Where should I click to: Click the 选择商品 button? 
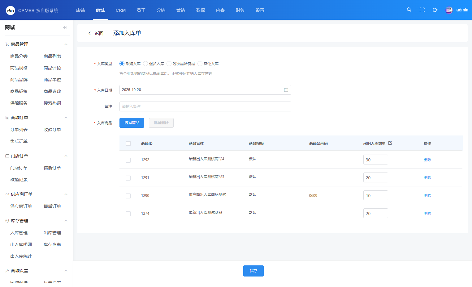click(x=132, y=123)
